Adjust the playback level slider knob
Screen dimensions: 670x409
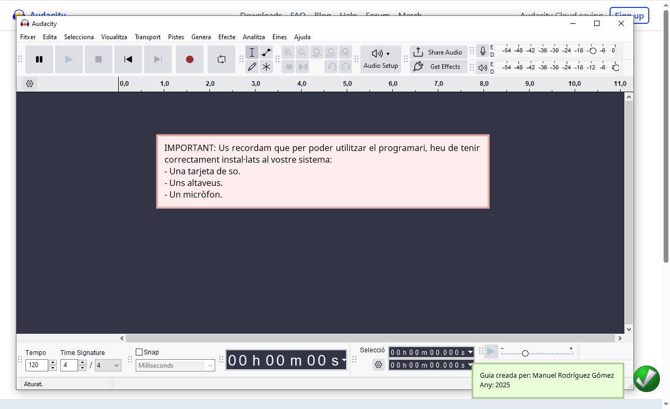click(x=615, y=68)
